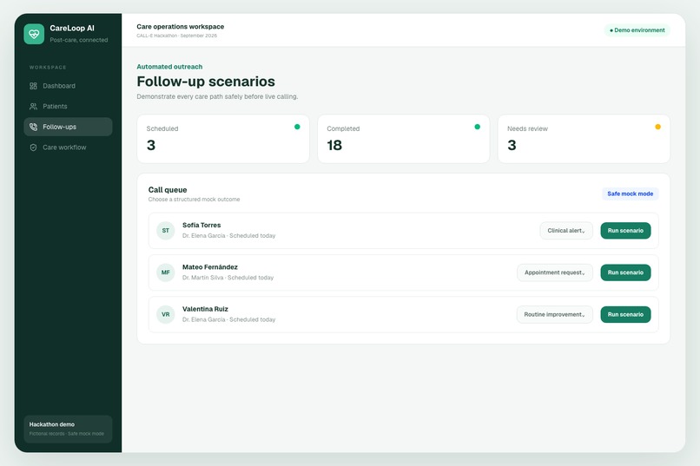Click the CareLoop AI heart logo icon
The height and width of the screenshot is (466, 700).
click(x=34, y=34)
